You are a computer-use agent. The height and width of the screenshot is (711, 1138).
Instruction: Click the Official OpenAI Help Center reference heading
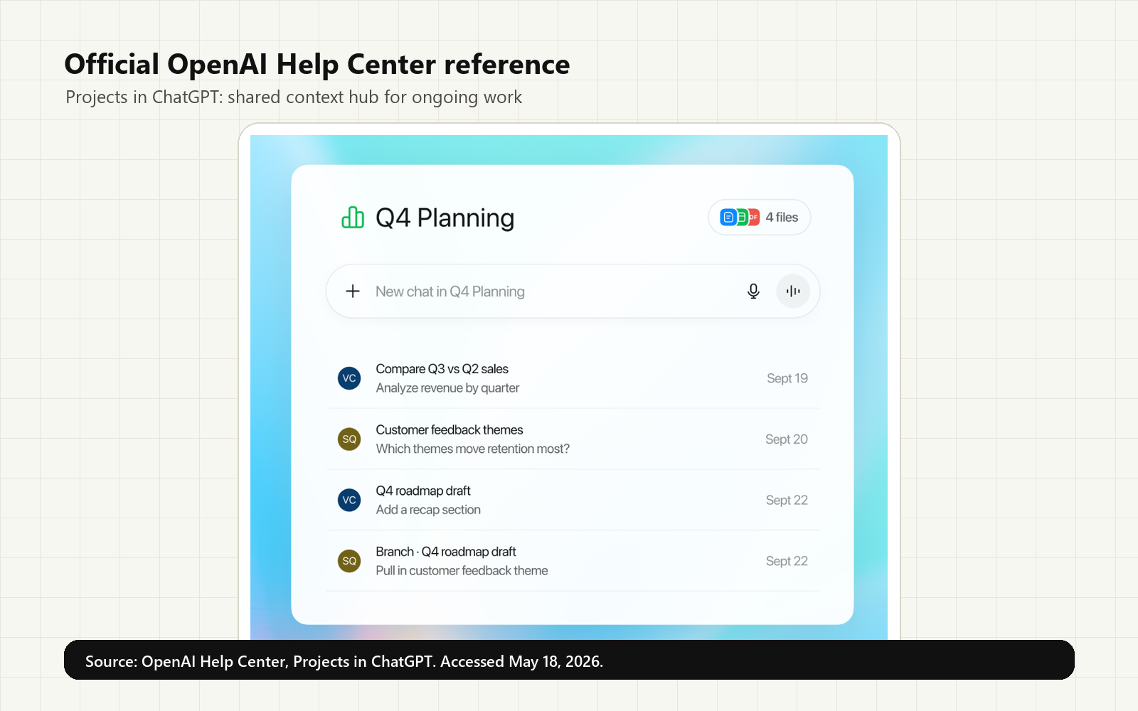(317, 64)
